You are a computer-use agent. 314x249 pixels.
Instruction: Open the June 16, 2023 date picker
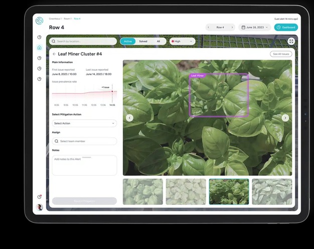click(255, 28)
